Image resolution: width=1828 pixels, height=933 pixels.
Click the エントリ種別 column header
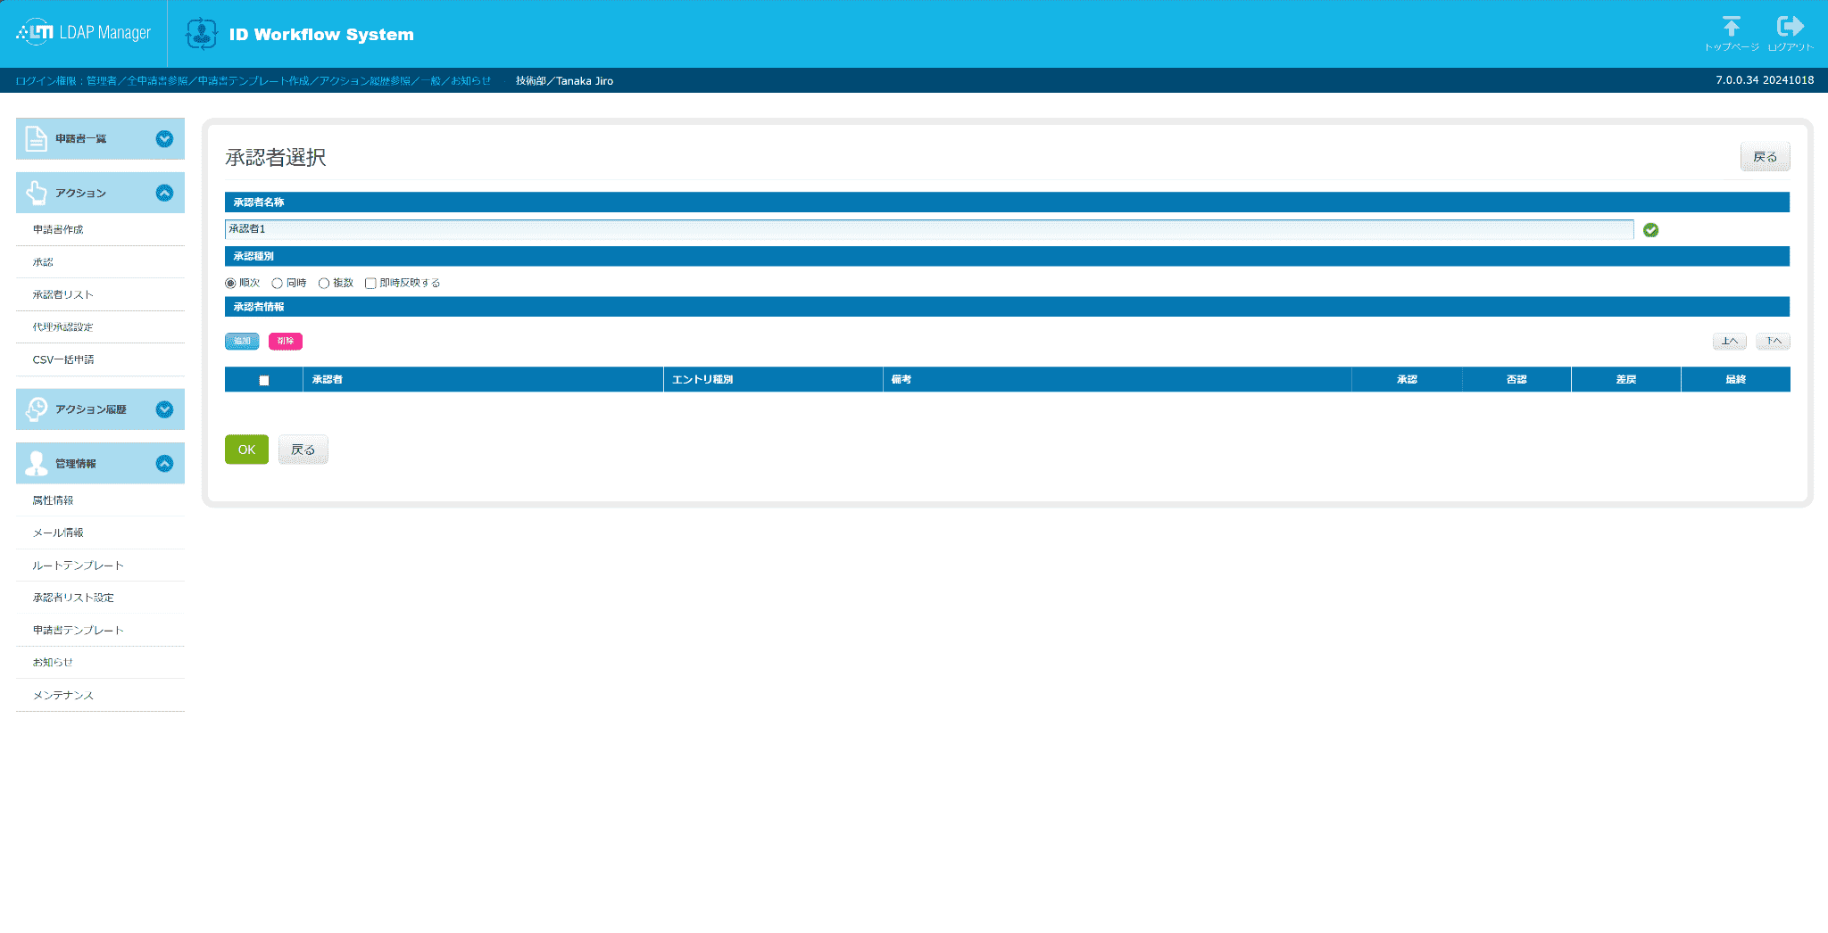click(773, 379)
